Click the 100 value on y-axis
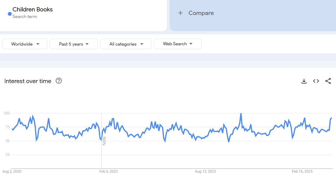The width and height of the screenshot is (336, 179). coord(7,113)
